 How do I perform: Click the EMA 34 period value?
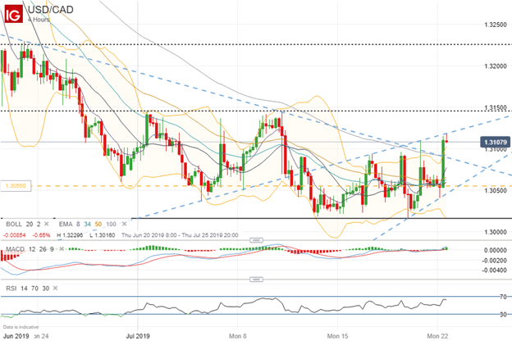pos(88,224)
